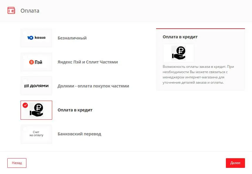Select the radio circle on the invoice tile
Viewport: 252px width, 174px height.
25,129
